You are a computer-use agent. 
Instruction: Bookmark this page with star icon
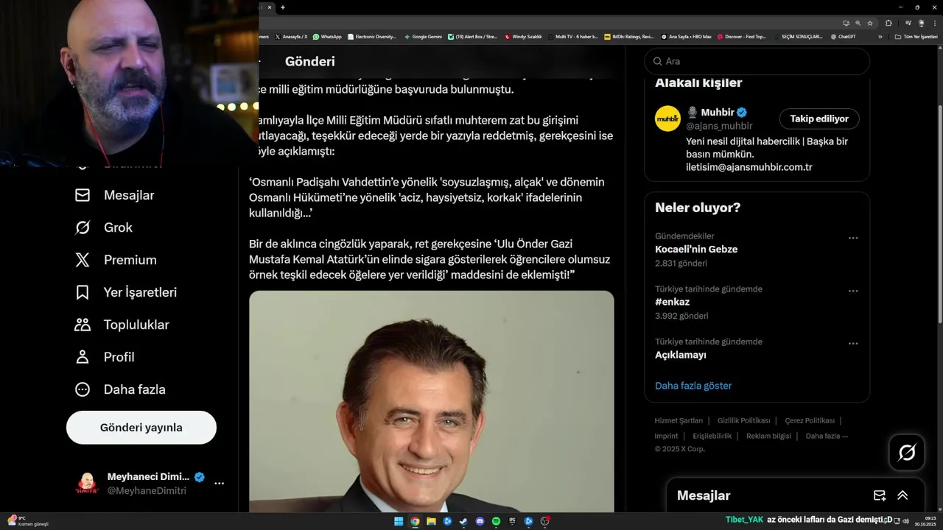(870, 23)
